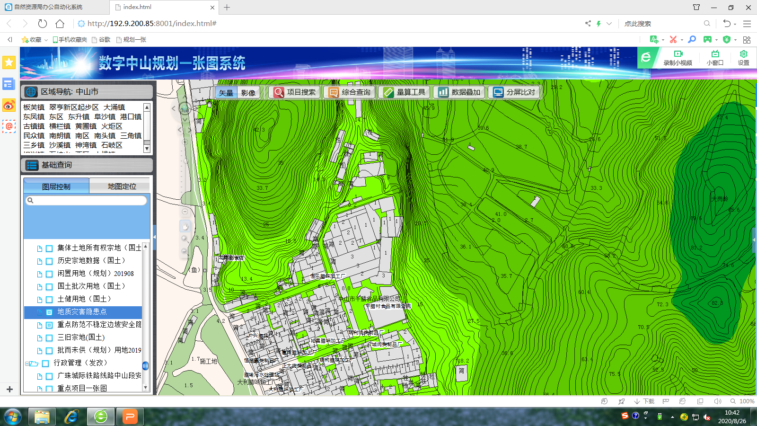Open the 项目搜索 project search tool
The height and width of the screenshot is (426, 757).
[x=294, y=92]
